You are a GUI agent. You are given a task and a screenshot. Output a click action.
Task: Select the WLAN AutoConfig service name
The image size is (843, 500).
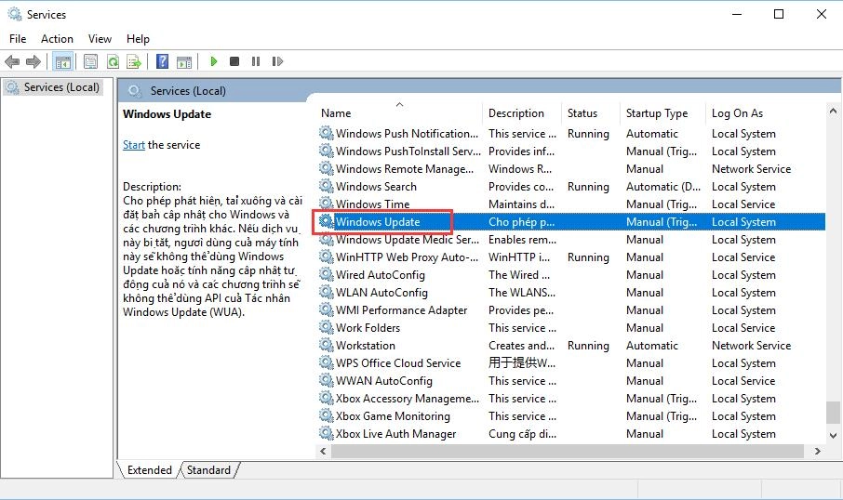(381, 293)
